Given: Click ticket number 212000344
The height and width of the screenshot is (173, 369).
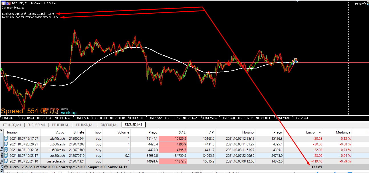Looking at the screenshot, I should coord(76,139).
